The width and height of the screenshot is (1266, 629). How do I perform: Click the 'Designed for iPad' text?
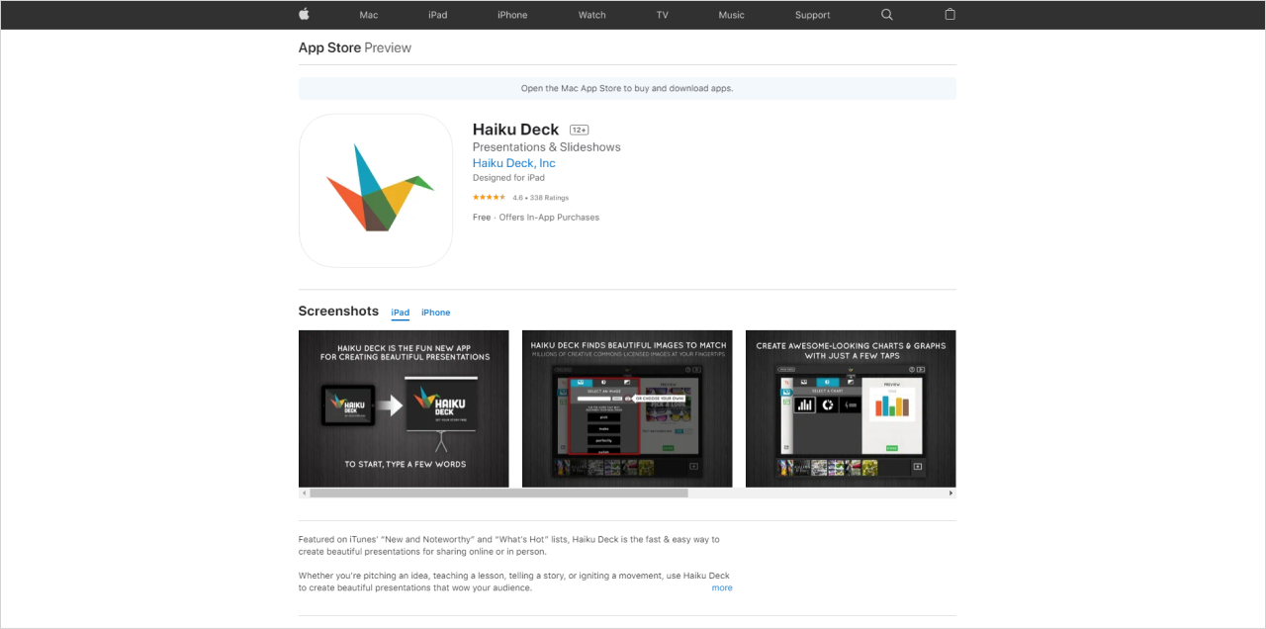coord(508,178)
